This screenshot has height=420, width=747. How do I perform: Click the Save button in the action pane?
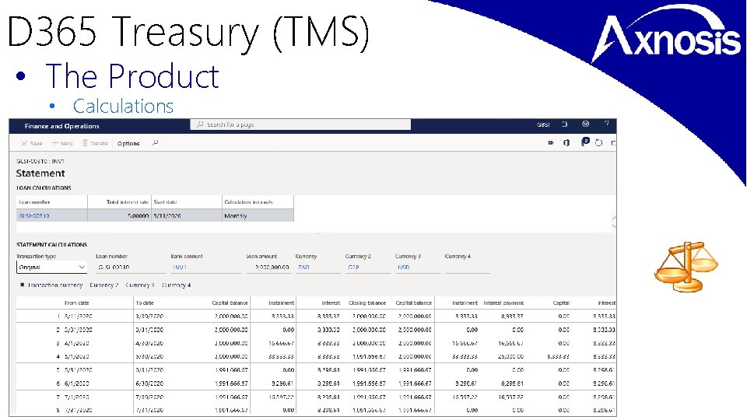click(32, 143)
